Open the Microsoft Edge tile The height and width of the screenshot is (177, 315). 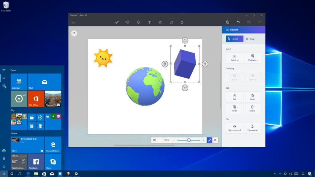pyautogui.click(x=53, y=145)
